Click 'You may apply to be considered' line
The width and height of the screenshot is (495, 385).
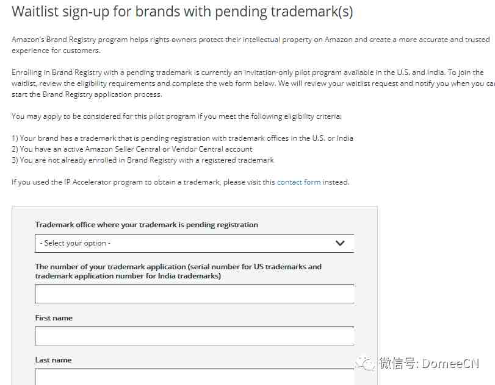click(x=177, y=116)
